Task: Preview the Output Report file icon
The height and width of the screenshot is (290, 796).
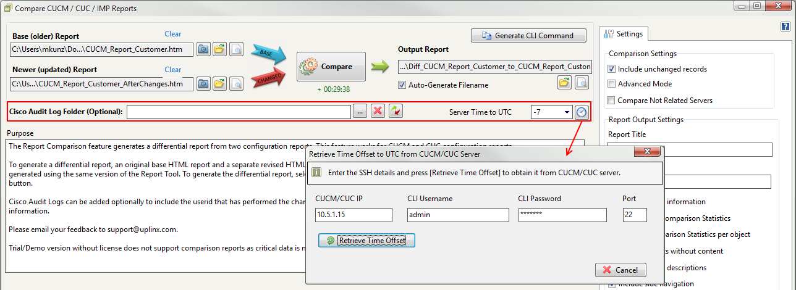Action: tap(581, 82)
